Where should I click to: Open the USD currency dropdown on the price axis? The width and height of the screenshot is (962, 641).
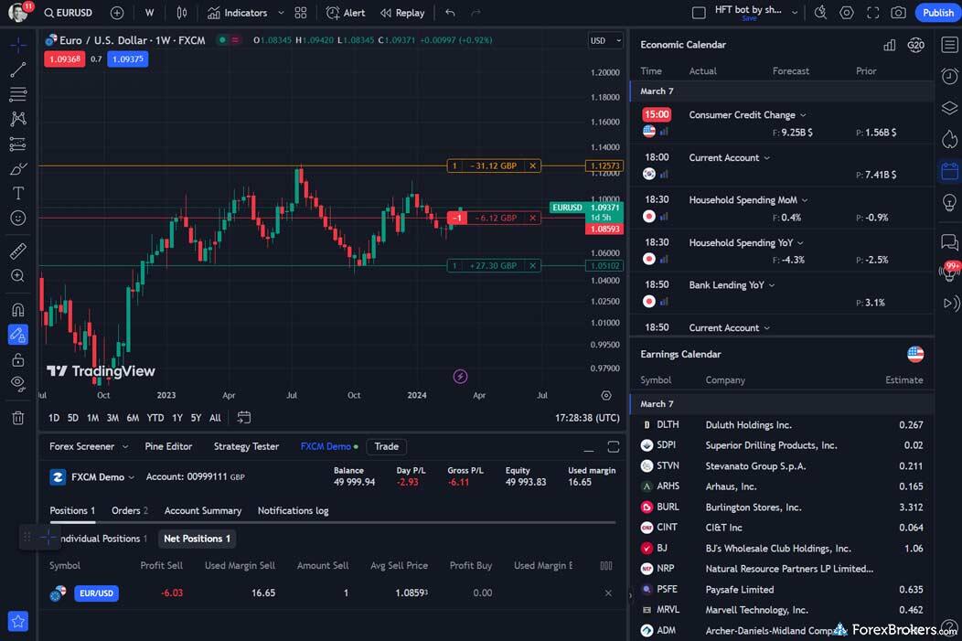pyautogui.click(x=604, y=40)
